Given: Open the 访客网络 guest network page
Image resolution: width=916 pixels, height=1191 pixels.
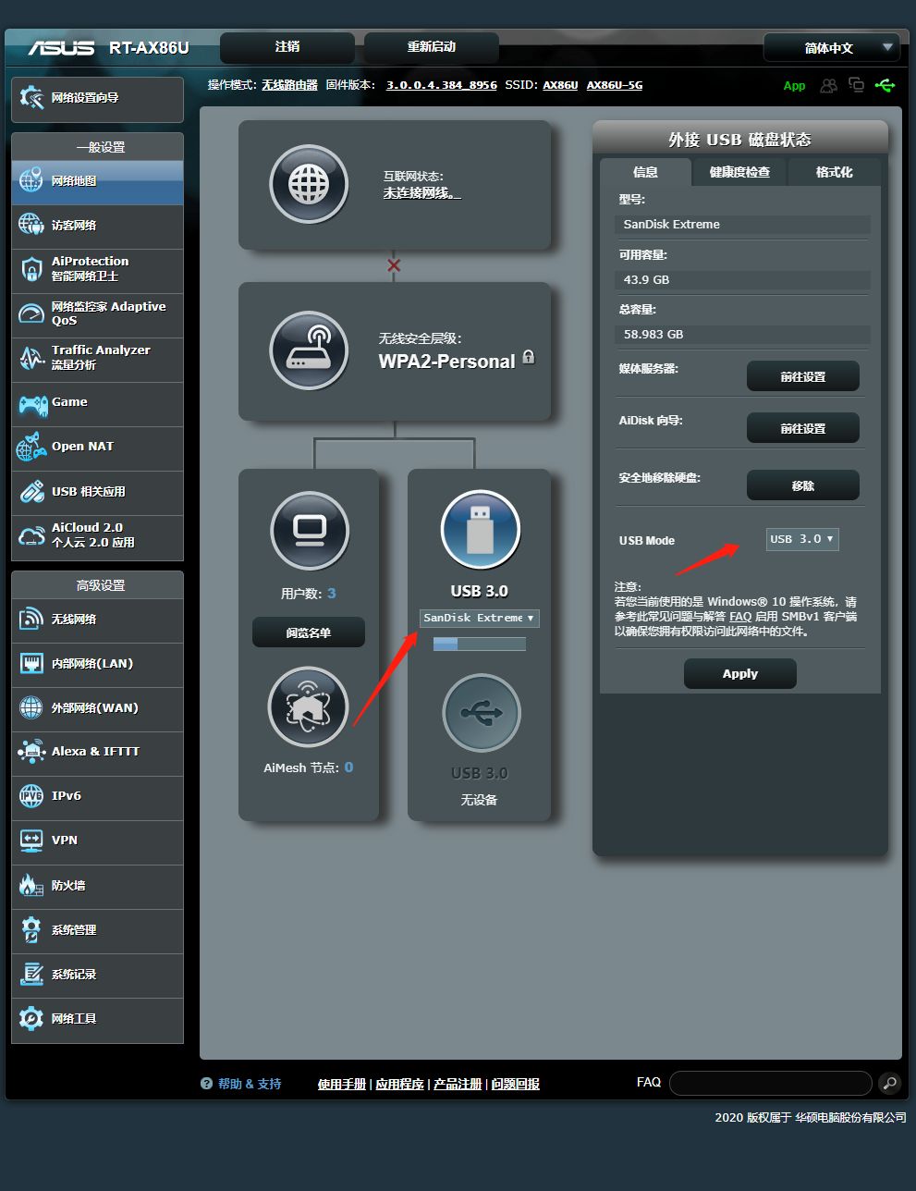Looking at the screenshot, I should (97, 226).
